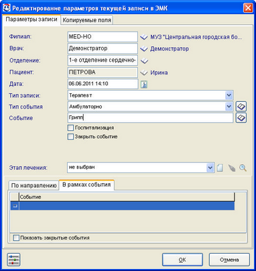Click the Демонстратор text right of the Врач field
This screenshot has width=256, height=271.
170,49
